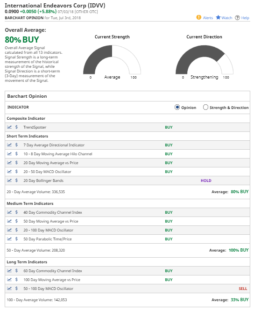Click dollar icon for 40 Day Commodity Channel Index

coord(16,212)
